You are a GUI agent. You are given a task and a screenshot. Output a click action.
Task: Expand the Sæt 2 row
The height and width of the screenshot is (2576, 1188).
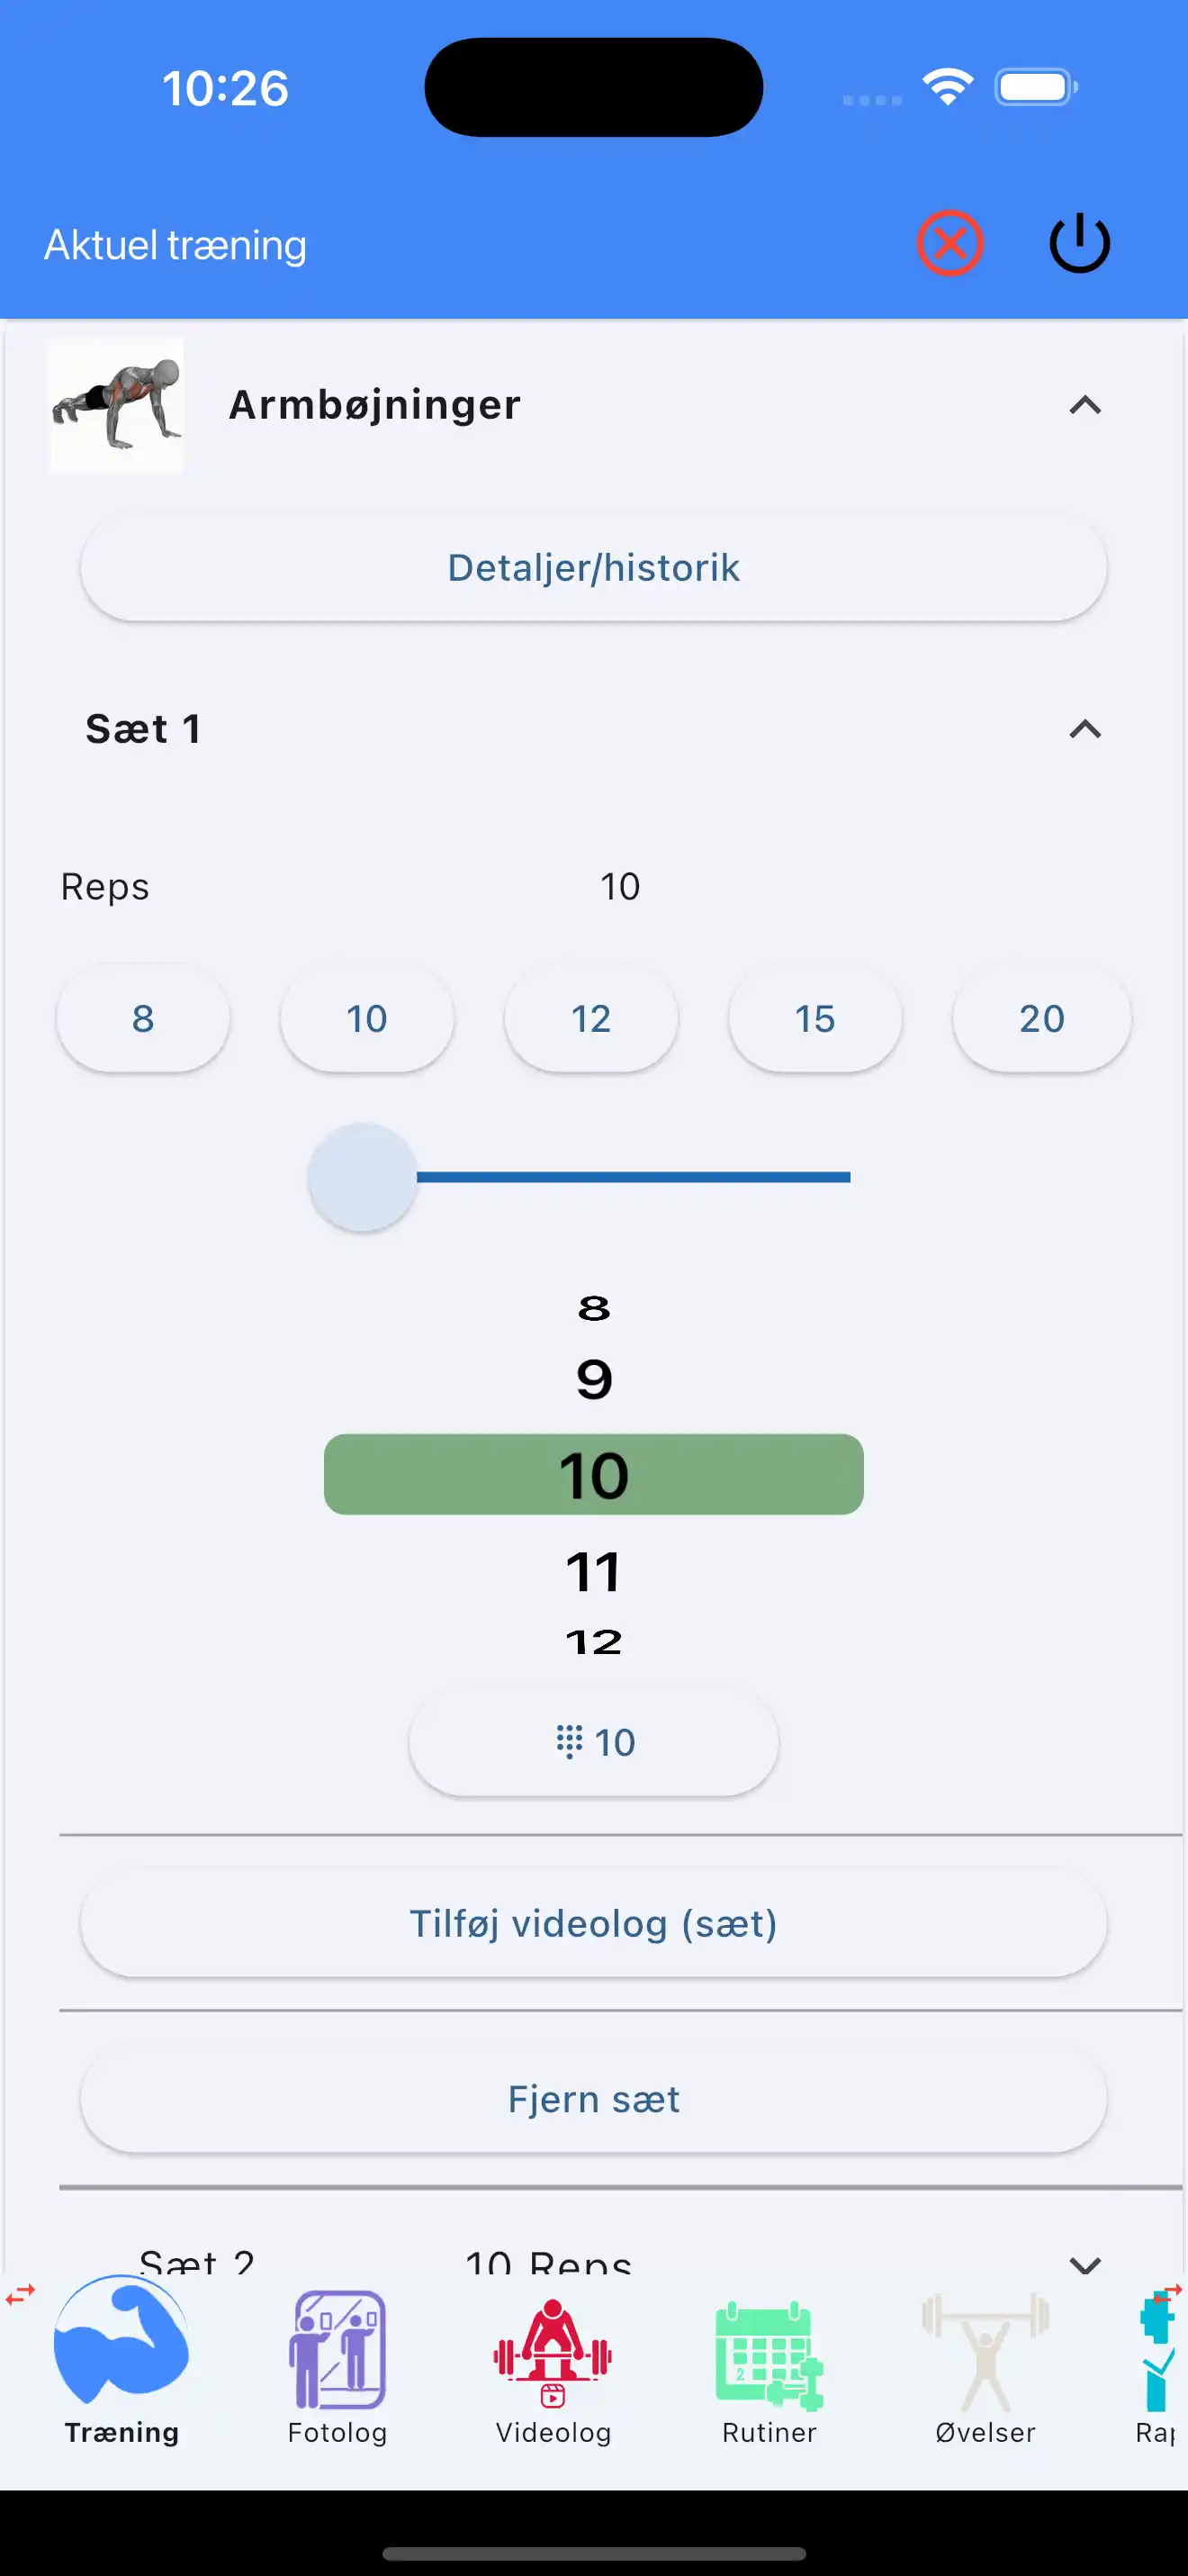[1084, 2260]
